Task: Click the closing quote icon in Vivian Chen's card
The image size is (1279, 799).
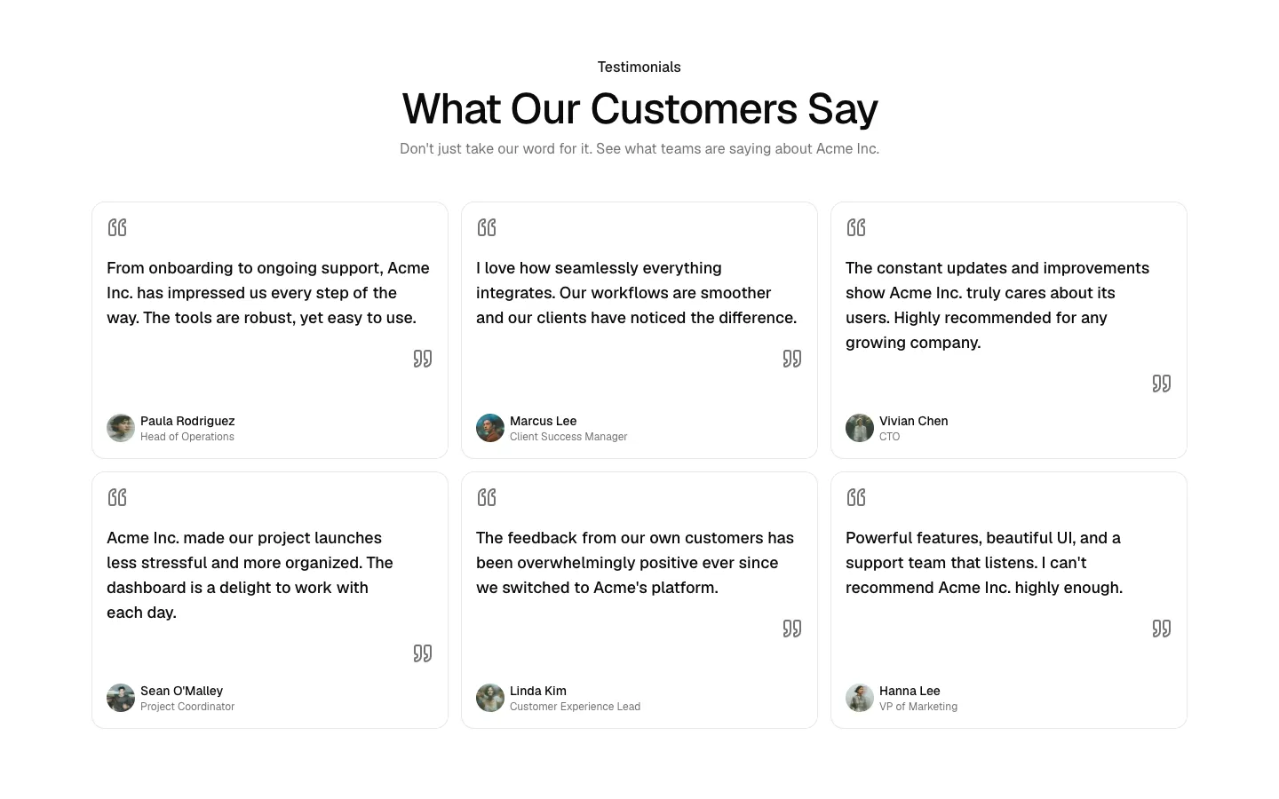Action: pos(1162,384)
